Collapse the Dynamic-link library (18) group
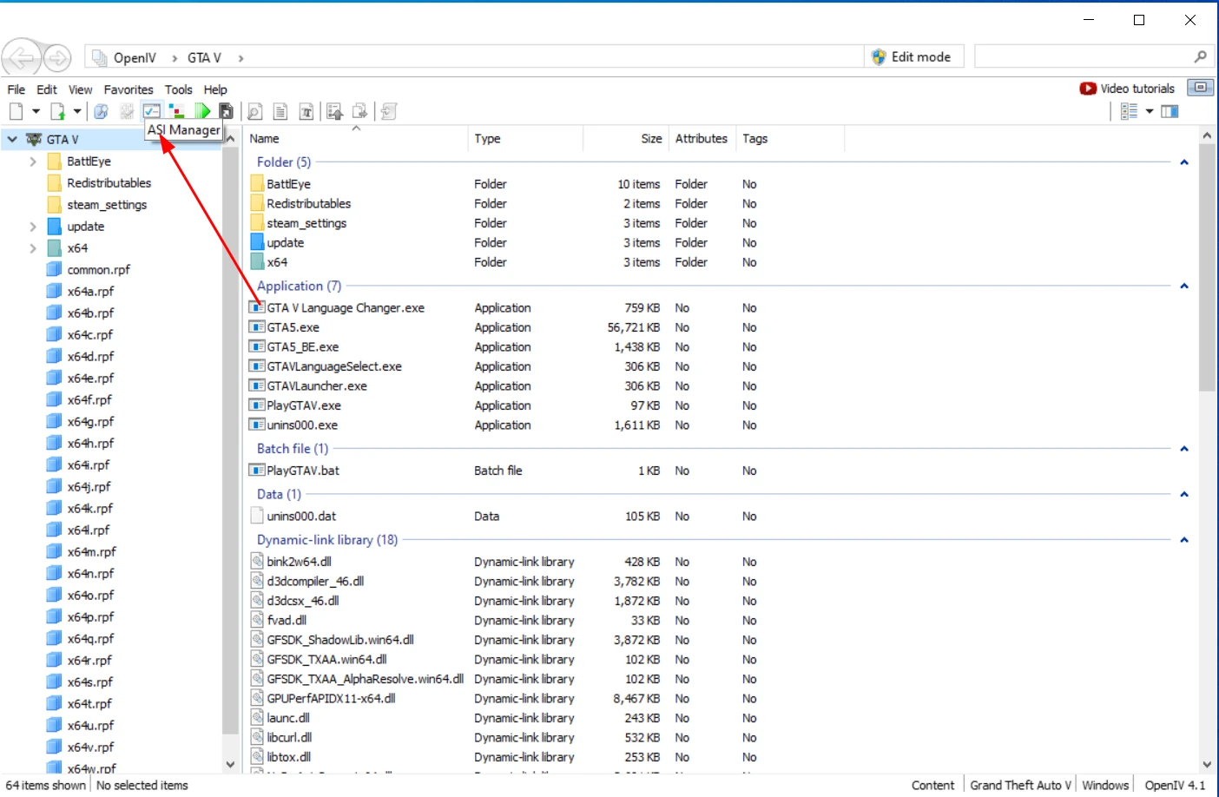The height and width of the screenshot is (797, 1219). pos(1184,540)
